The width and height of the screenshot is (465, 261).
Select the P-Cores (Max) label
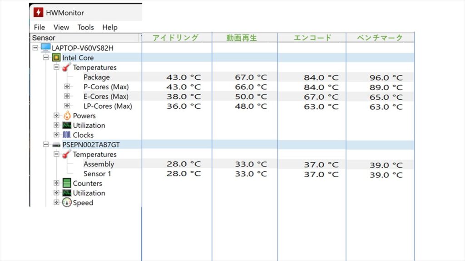106,87
